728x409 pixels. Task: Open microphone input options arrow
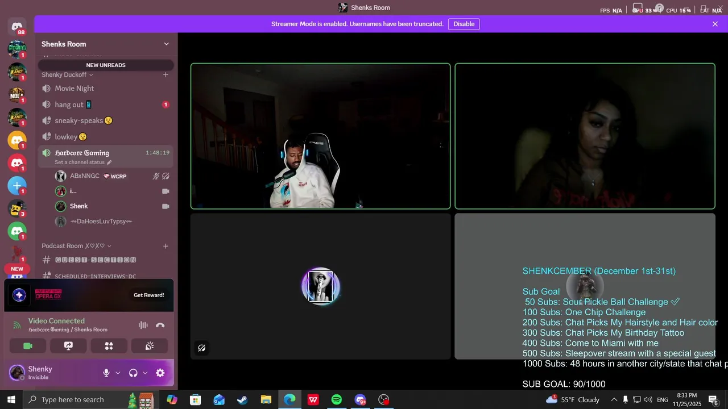point(118,373)
